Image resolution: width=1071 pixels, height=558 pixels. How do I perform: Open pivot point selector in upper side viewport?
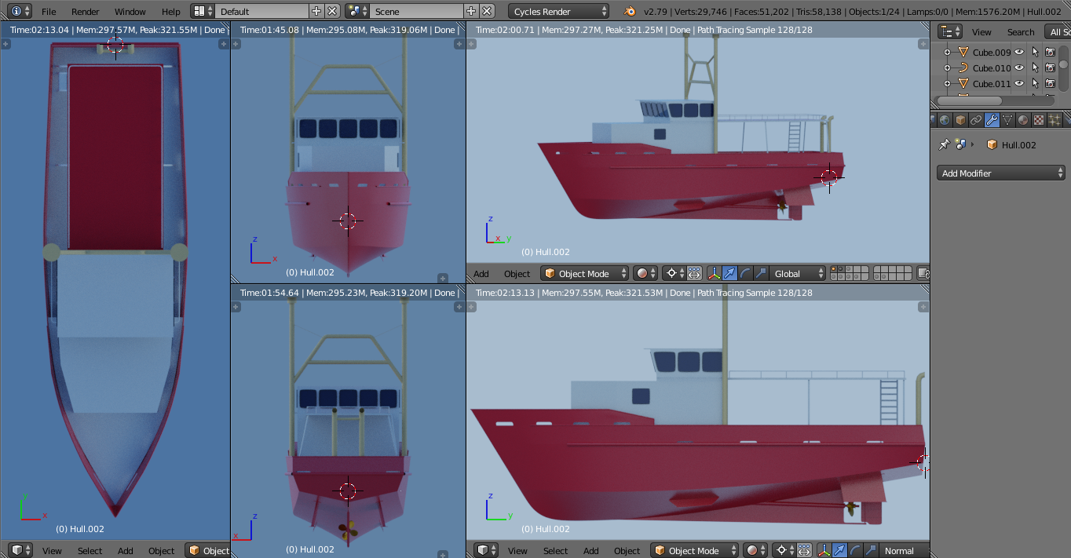tap(674, 273)
